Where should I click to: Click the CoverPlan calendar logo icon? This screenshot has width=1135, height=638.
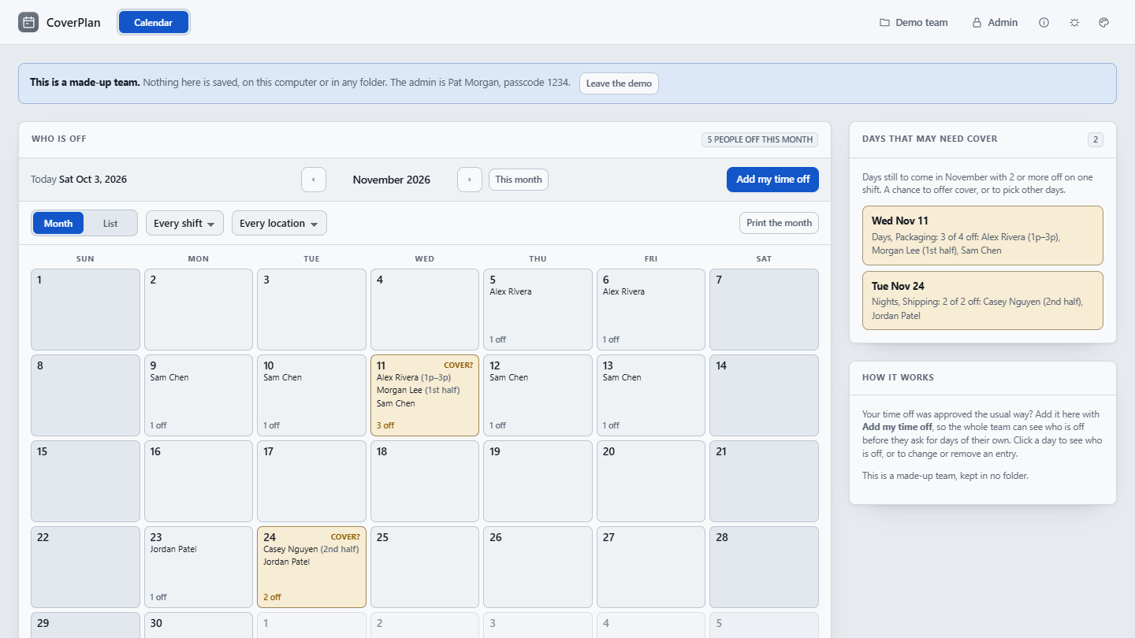28,23
